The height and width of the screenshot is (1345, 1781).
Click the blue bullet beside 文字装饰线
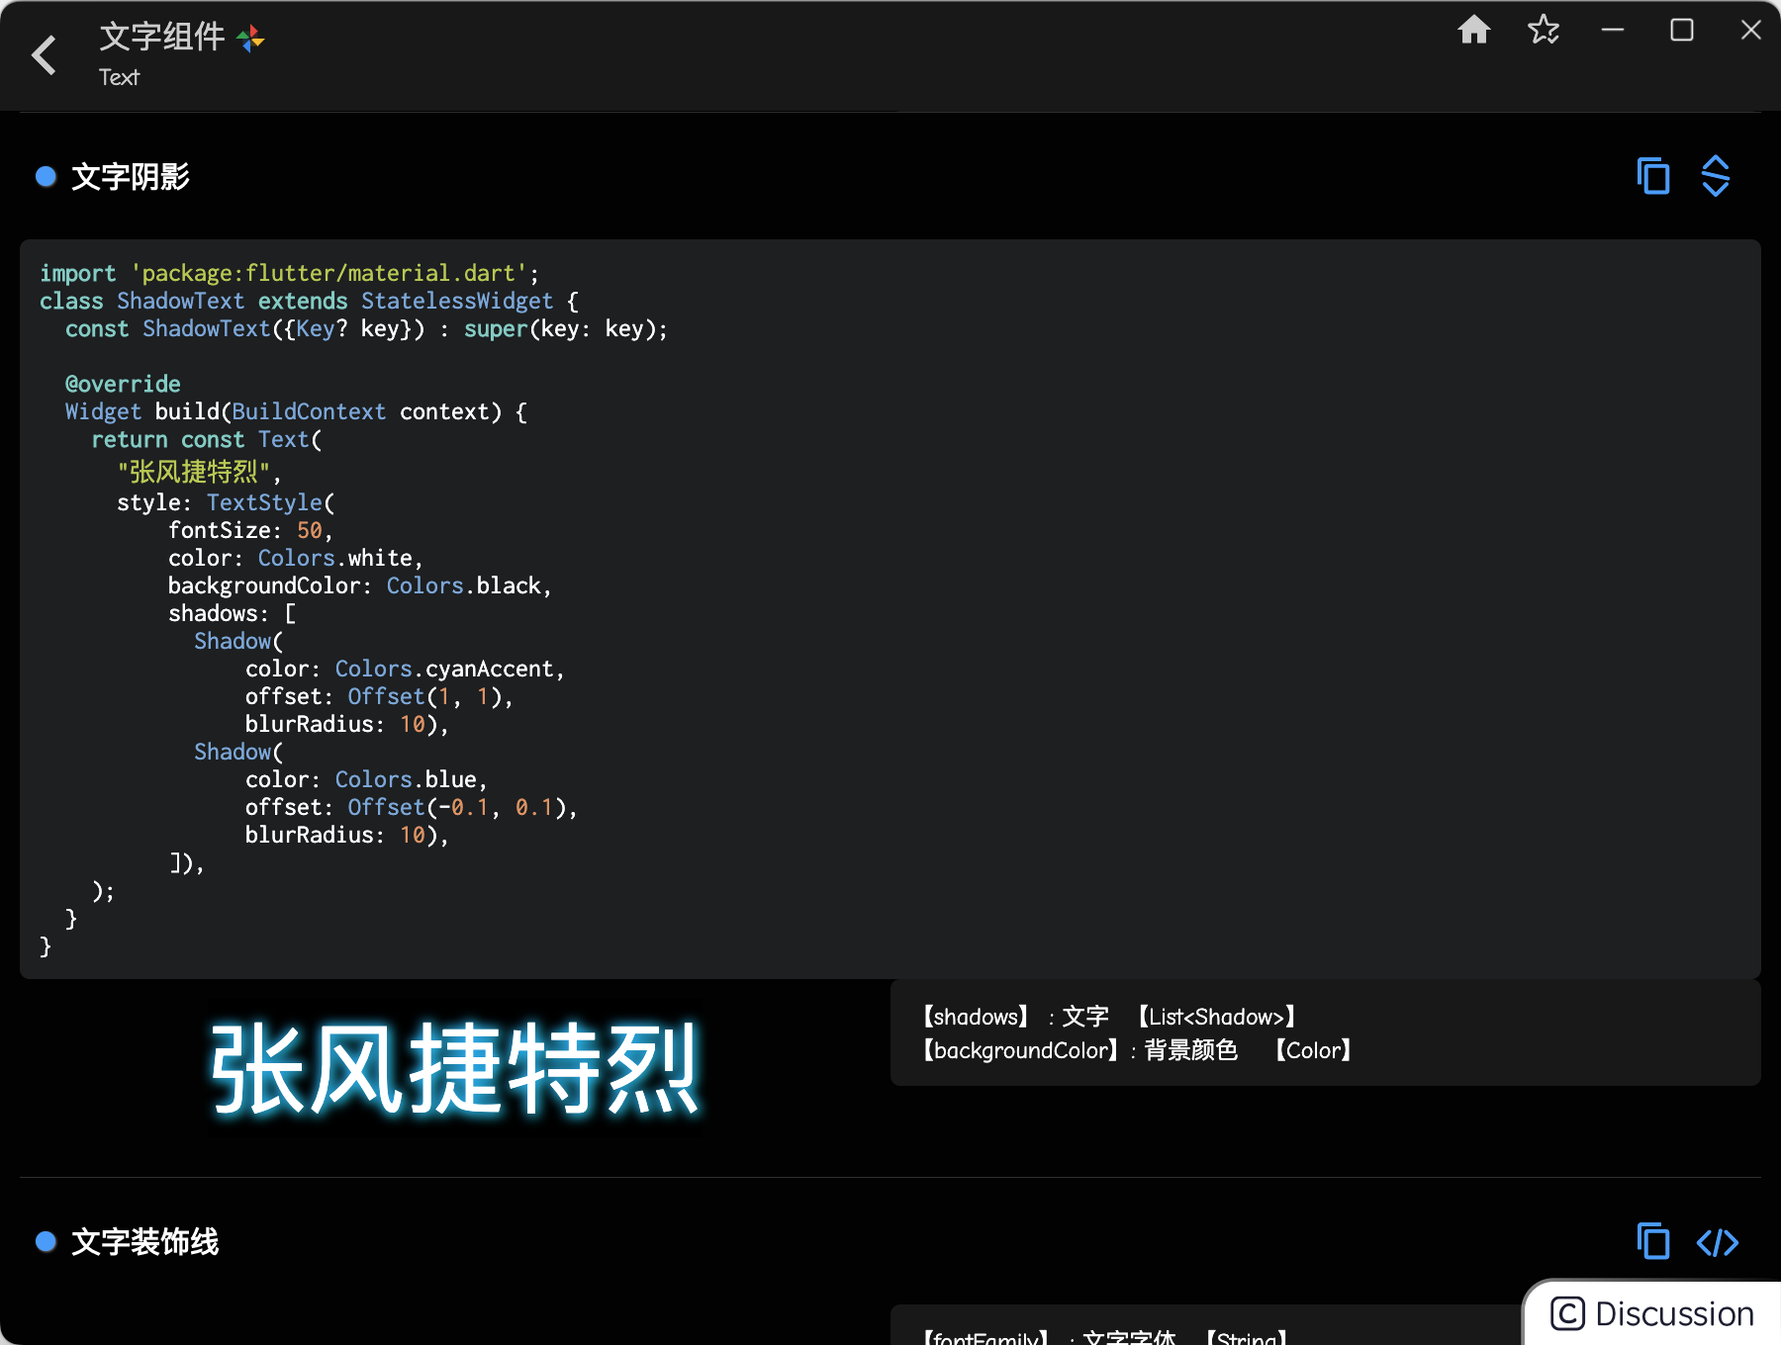[x=46, y=1241]
